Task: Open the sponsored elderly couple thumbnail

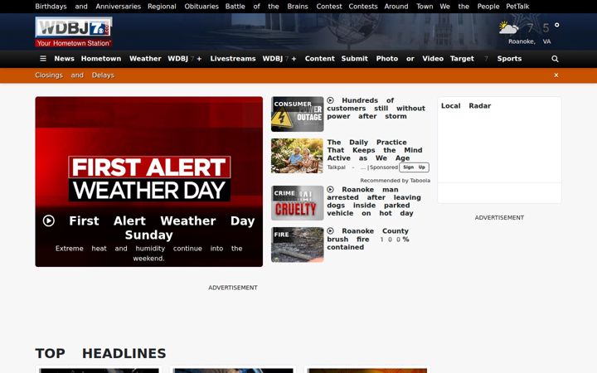Action: 298,156
